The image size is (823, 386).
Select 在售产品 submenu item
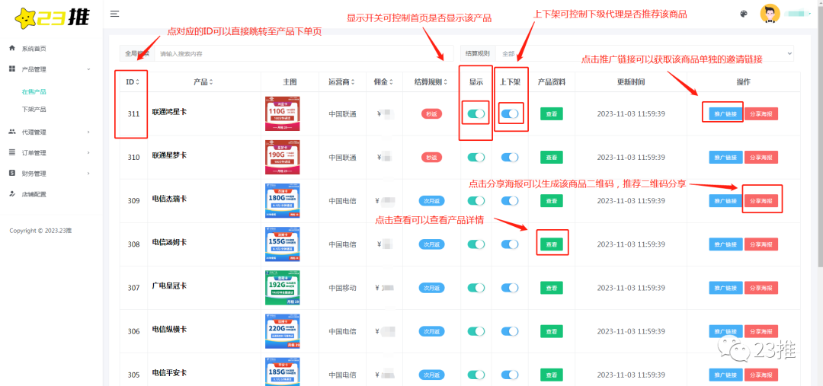coord(34,92)
